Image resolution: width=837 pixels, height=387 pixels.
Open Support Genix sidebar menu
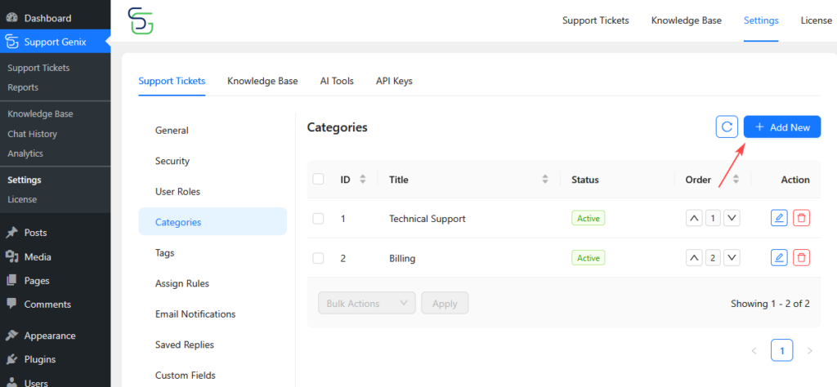(55, 42)
